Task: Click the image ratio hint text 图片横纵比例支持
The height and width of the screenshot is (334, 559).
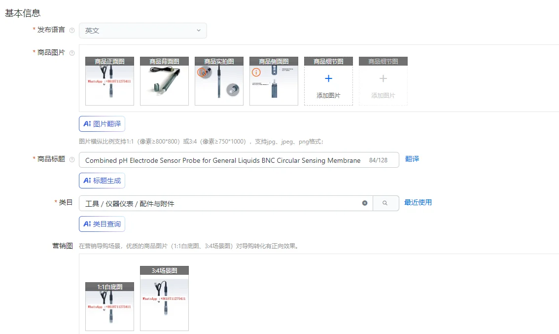Action: 201,142
